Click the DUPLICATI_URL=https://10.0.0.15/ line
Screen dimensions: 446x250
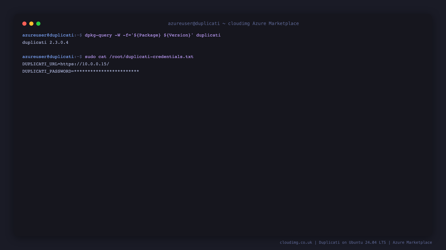[x=66, y=64]
